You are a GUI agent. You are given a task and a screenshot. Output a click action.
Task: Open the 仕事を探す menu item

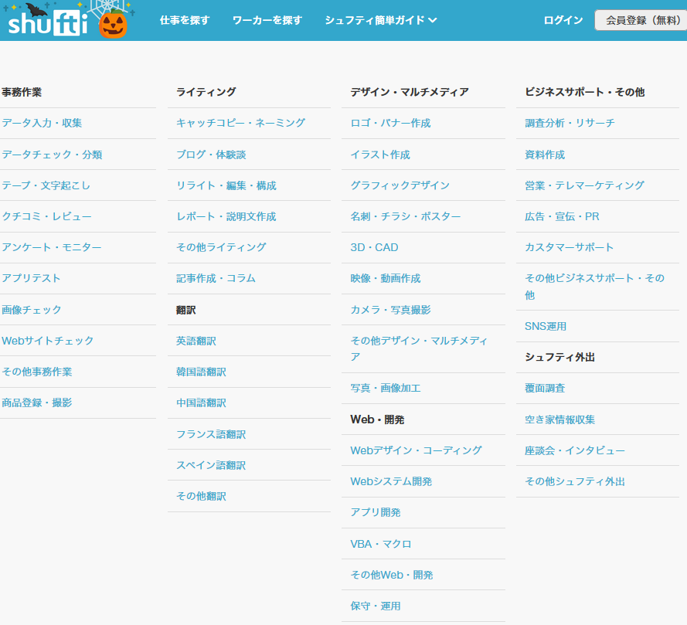[x=185, y=20]
